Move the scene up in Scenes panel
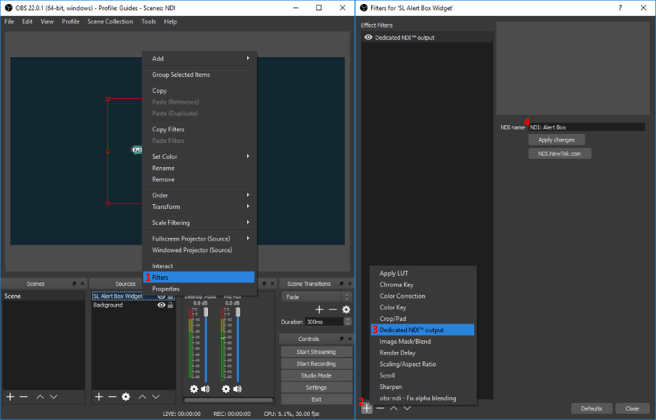 pyautogui.click(x=40, y=397)
